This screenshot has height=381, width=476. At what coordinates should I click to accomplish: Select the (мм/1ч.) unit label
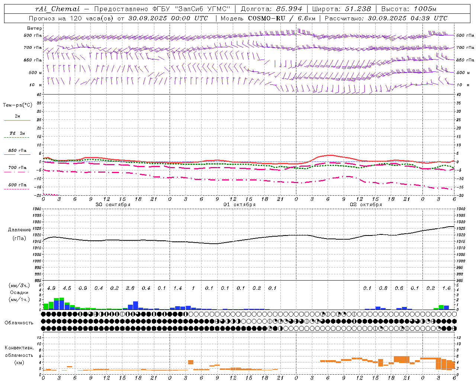pos(19,300)
